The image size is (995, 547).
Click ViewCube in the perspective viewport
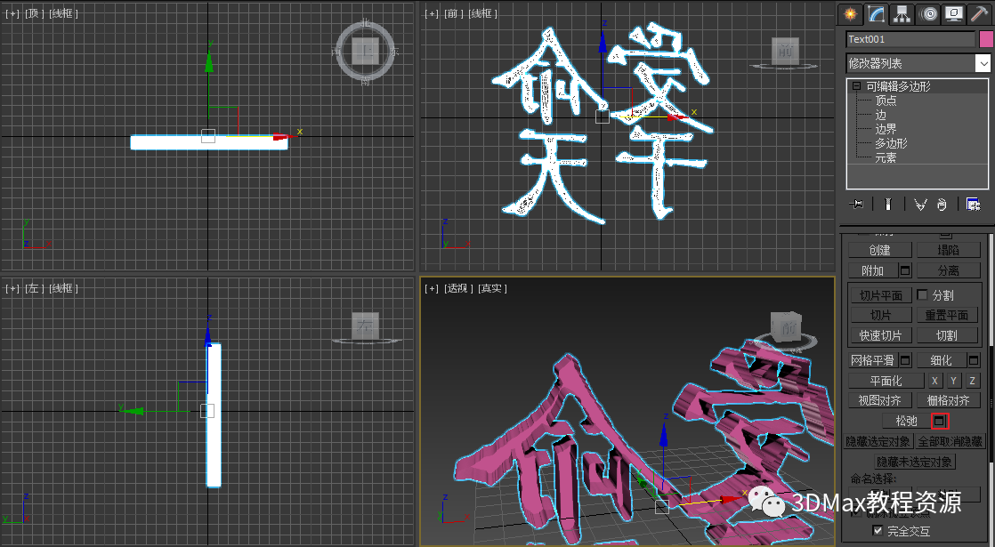click(787, 326)
